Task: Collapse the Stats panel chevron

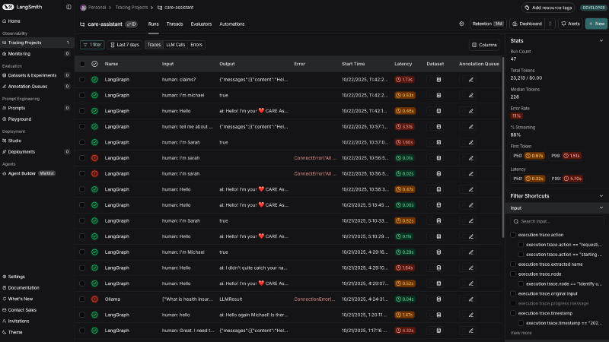Action: (x=601, y=40)
